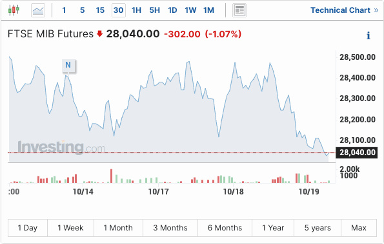Select the 1W interval
384x244 pixels.
click(190, 10)
